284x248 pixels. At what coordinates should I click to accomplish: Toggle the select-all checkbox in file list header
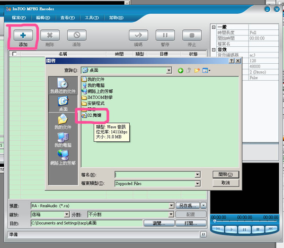[x=14, y=54]
